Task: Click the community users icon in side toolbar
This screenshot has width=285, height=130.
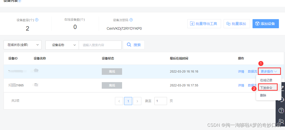Action: click(x=281, y=121)
